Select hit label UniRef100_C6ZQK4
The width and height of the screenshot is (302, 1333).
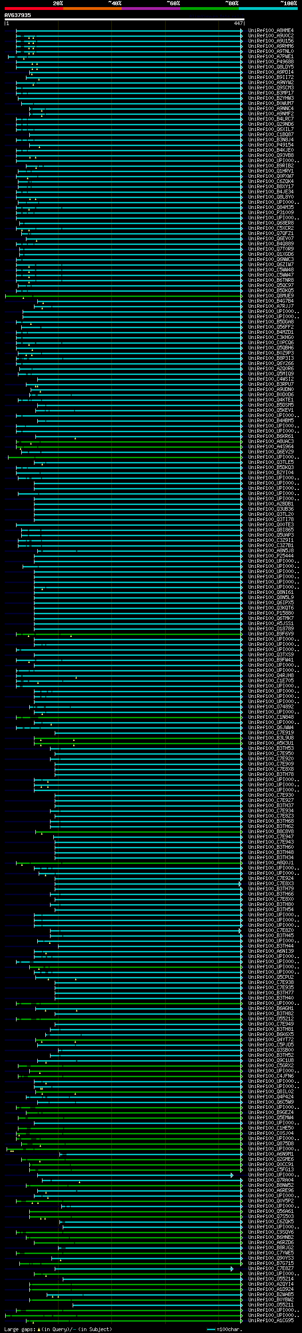(271, 181)
